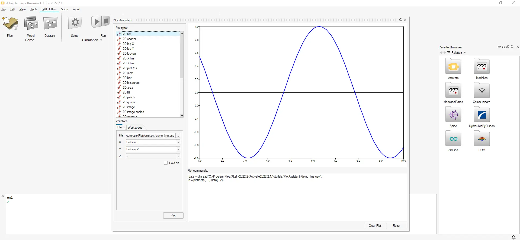Open the HydraulicsByFluidon palette folder
This screenshot has width=520, height=240.
[482, 115]
